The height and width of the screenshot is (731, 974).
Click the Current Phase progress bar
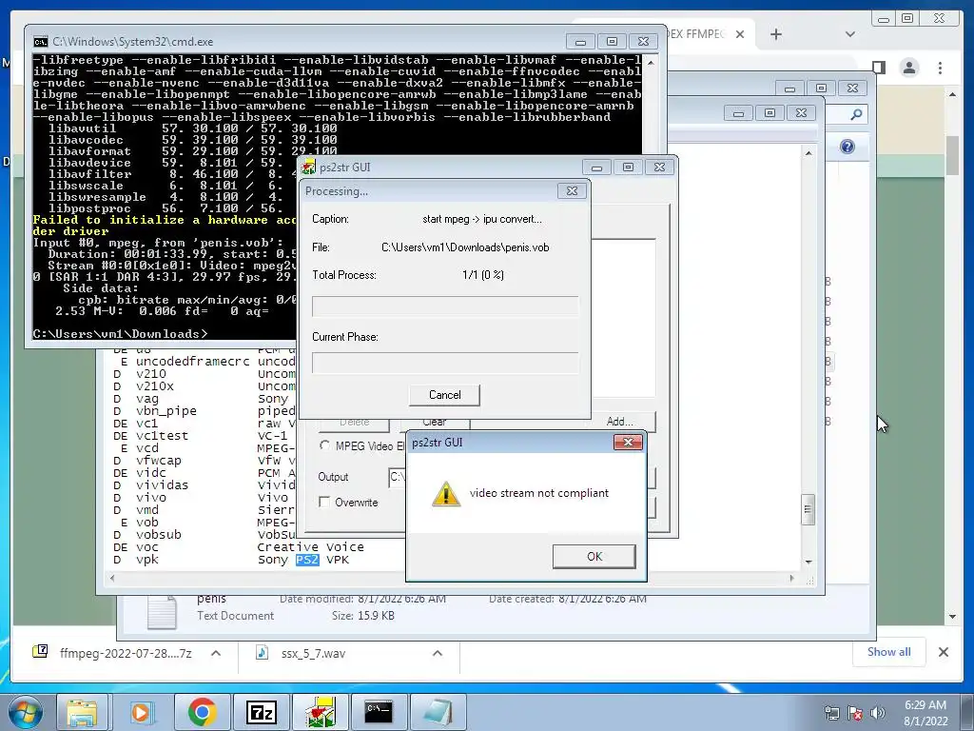pyautogui.click(x=445, y=363)
